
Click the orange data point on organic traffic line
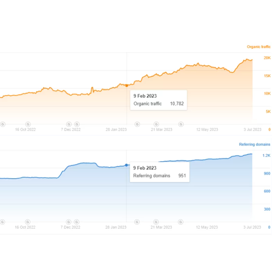(x=127, y=86)
